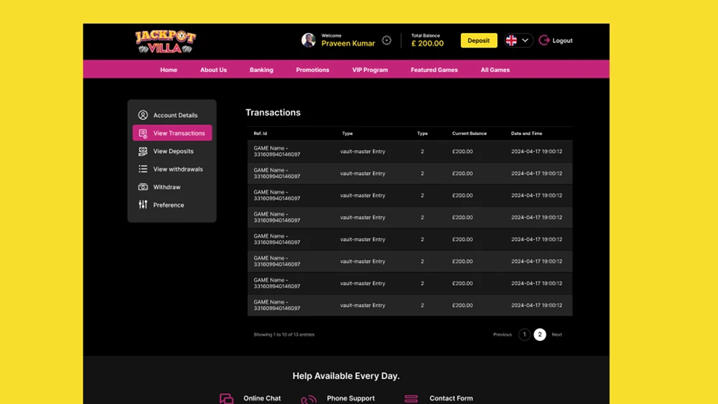Image resolution: width=718 pixels, height=404 pixels.
Task: Go to page 1 of transactions
Action: pos(524,334)
